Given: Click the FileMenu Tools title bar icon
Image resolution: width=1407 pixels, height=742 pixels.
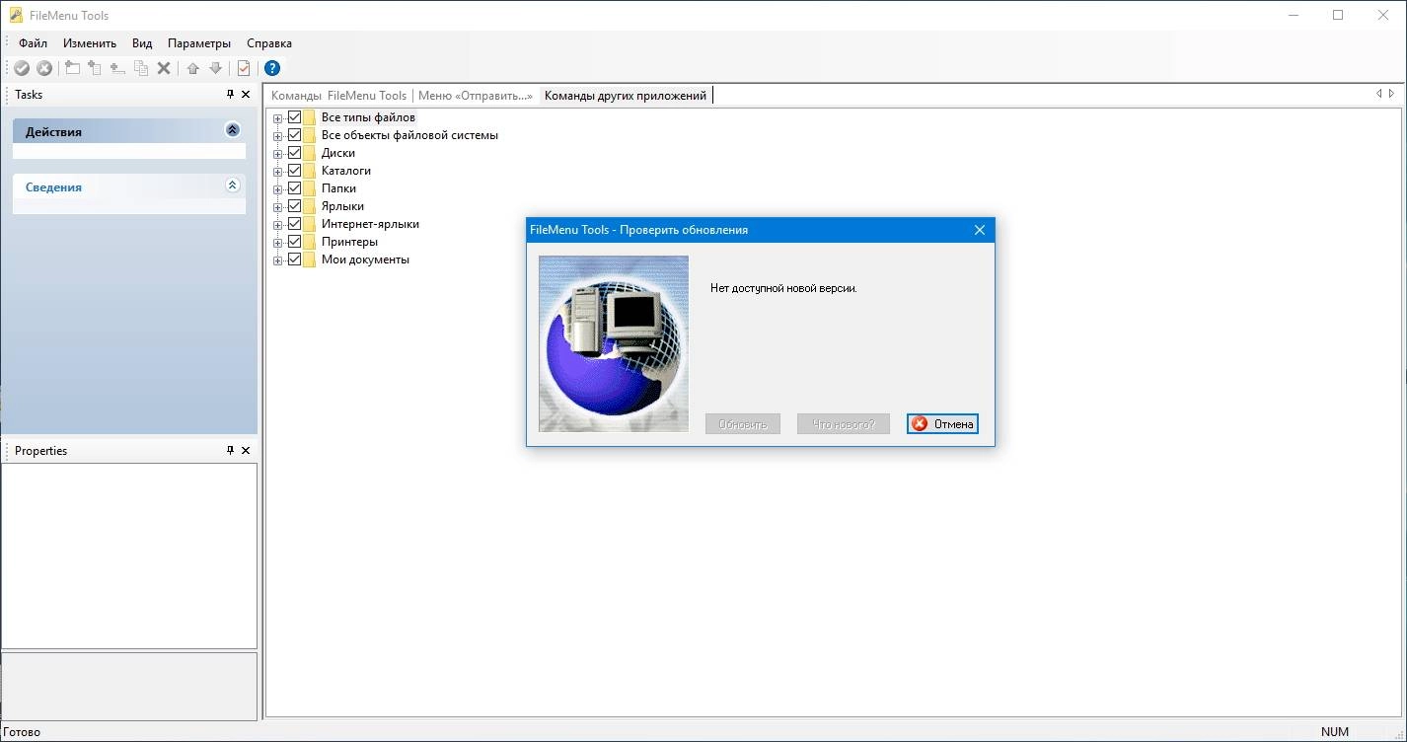Looking at the screenshot, I should tap(15, 15).
